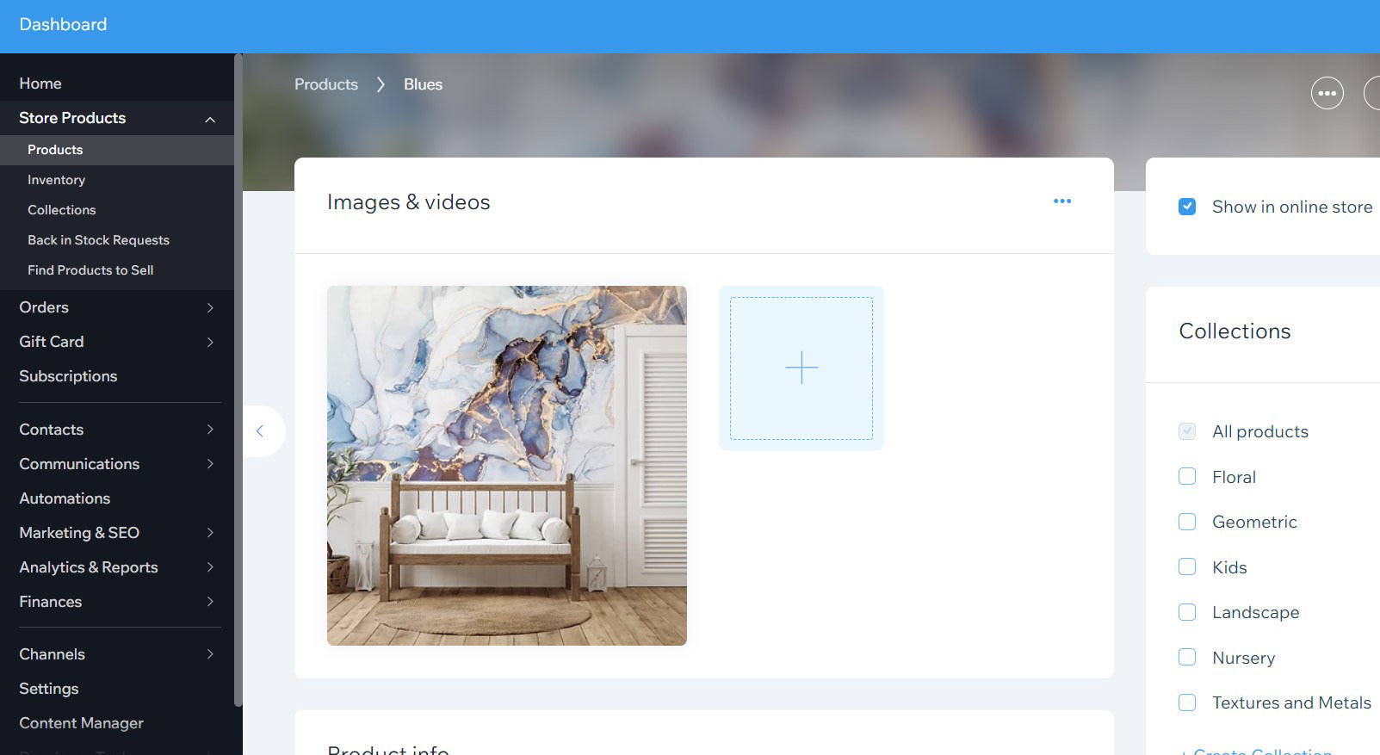Uncheck Show in online store
This screenshot has width=1380, height=755.
click(1187, 207)
